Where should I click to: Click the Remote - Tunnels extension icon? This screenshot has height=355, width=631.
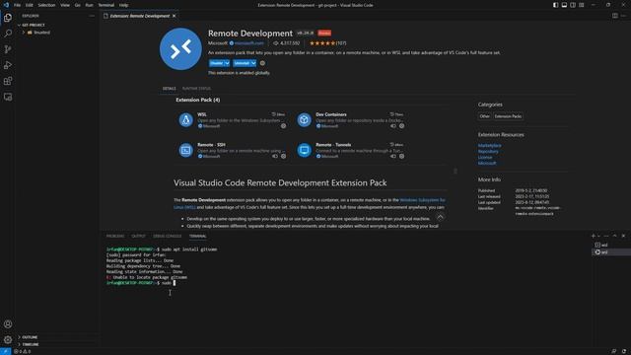[x=305, y=150]
